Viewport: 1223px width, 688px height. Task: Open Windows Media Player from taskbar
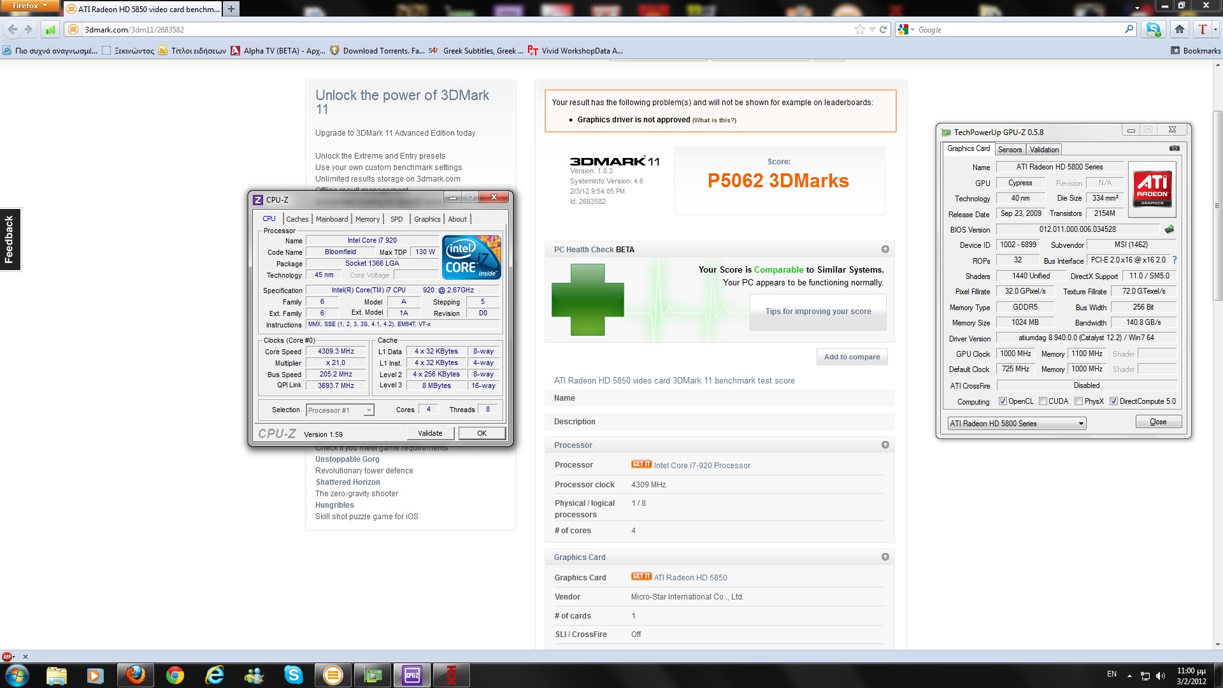coord(95,675)
